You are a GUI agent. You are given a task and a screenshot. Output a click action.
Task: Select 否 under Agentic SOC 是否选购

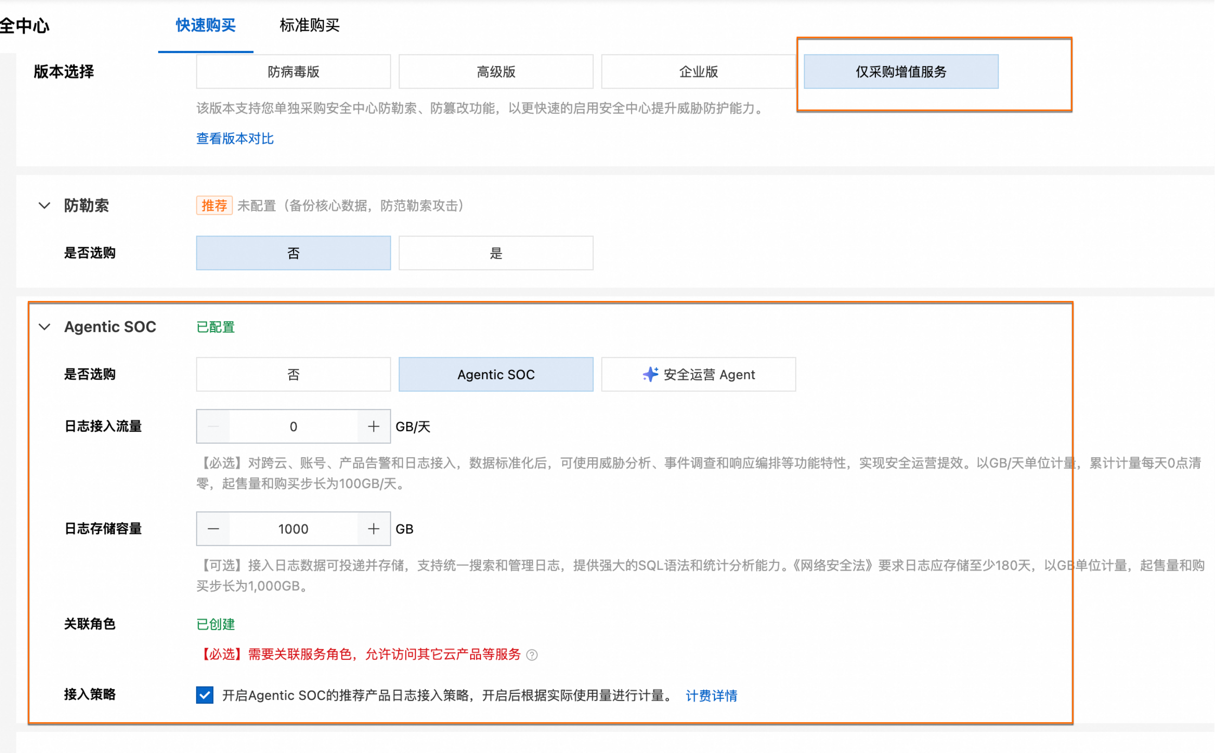tap(293, 375)
